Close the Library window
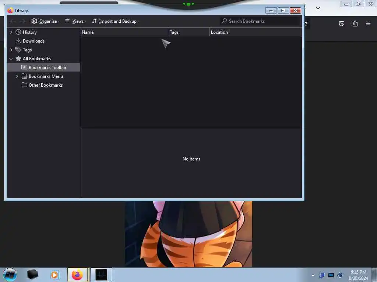This screenshot has width=377, height=282. pyautogui.click(x=296, y=11)
